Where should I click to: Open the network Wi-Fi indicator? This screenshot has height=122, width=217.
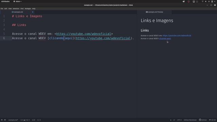[203, 1]
